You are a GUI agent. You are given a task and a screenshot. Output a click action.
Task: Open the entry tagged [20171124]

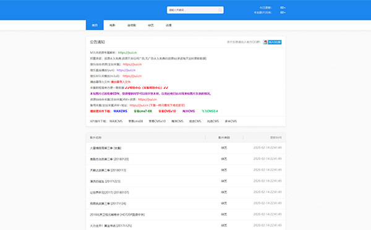108,203
